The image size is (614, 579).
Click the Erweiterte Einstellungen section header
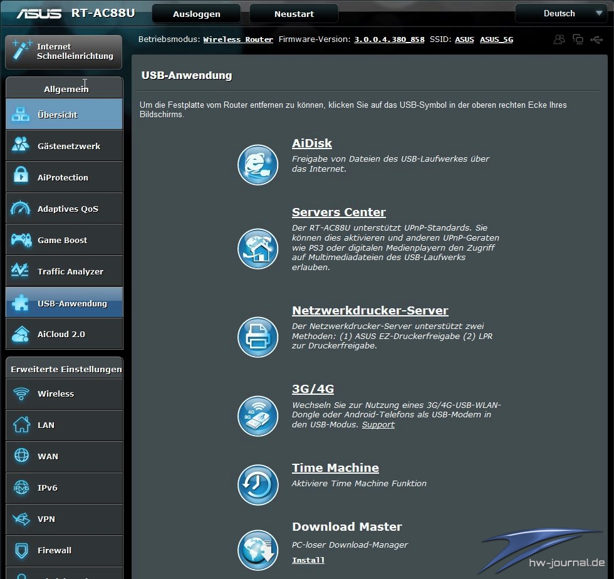point(64,368)
